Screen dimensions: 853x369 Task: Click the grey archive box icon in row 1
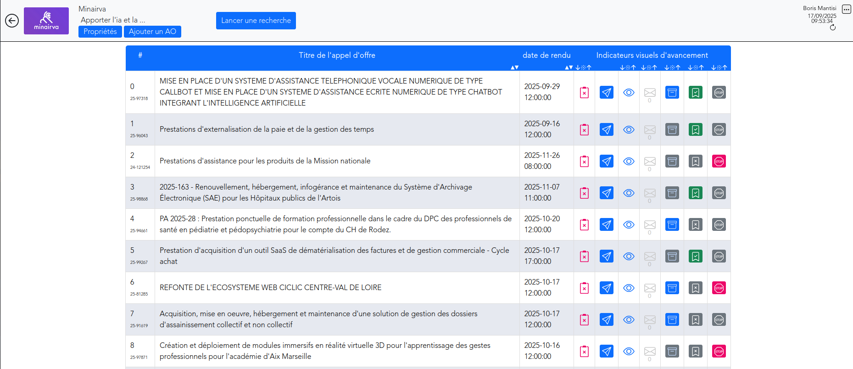[672, 130]
